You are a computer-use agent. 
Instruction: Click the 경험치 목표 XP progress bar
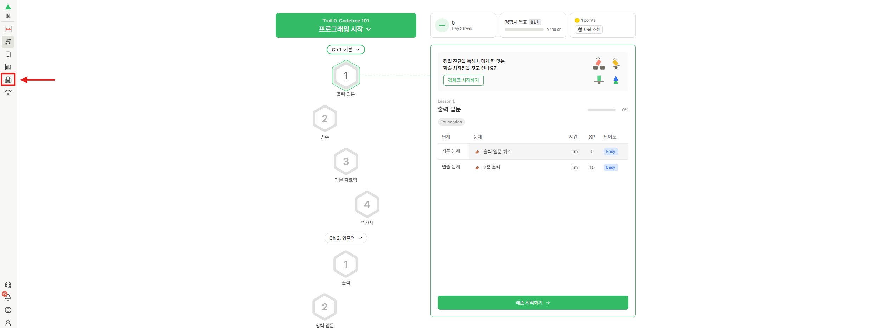coord(524,30)
